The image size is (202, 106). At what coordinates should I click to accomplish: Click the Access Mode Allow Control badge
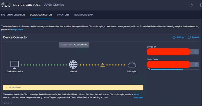pyautogui.click(x=74, y=45)
